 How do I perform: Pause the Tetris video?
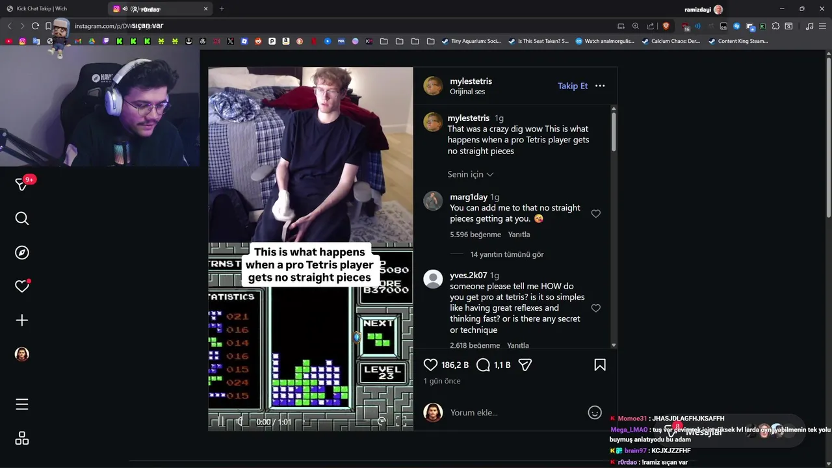pyautogui.click(x=220, y=421)
